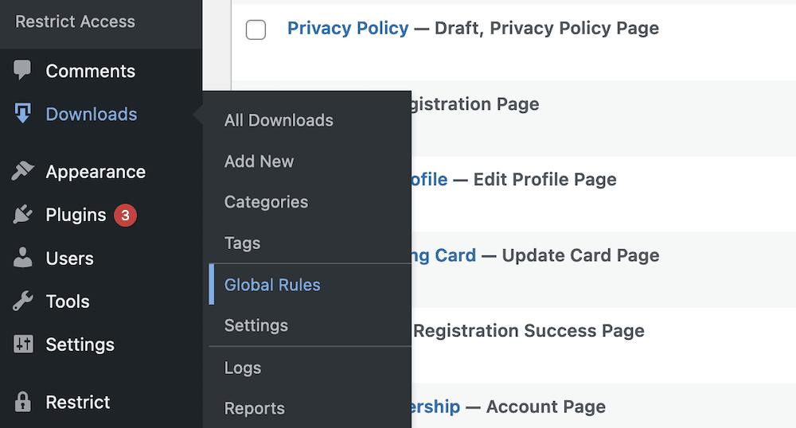Click the Tools wrench icon
The width and height of the screenshot is (796, 428).
click(x=23, y=302)
